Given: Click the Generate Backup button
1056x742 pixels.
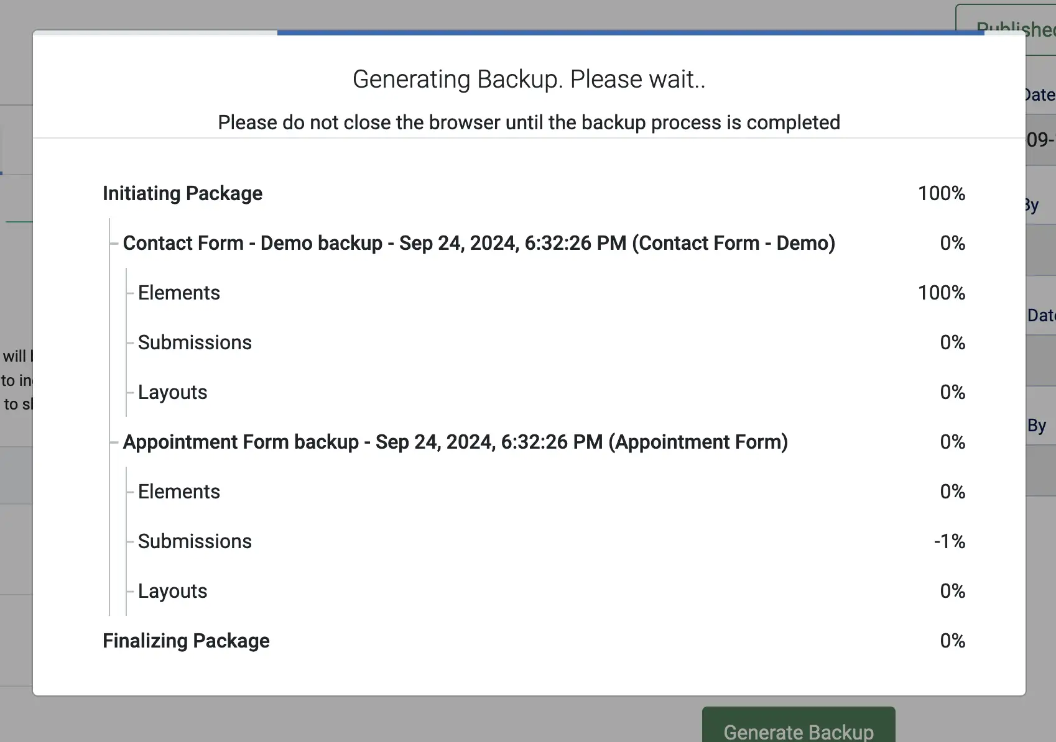Looking at the screenshot, I should pyautogui.click(x=799, y=728).
